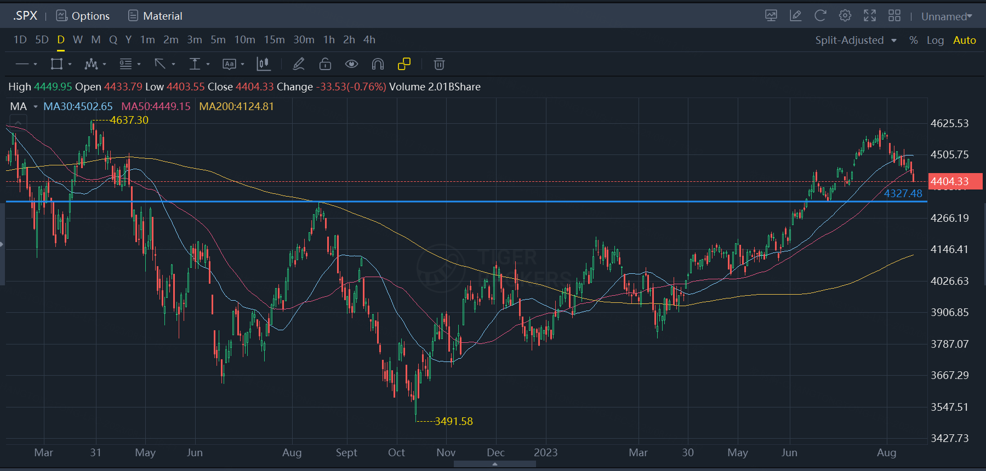Screen dimensions: 986x471
Task: Click the 2023 label on time axis
Action: (x=545, y=452)
